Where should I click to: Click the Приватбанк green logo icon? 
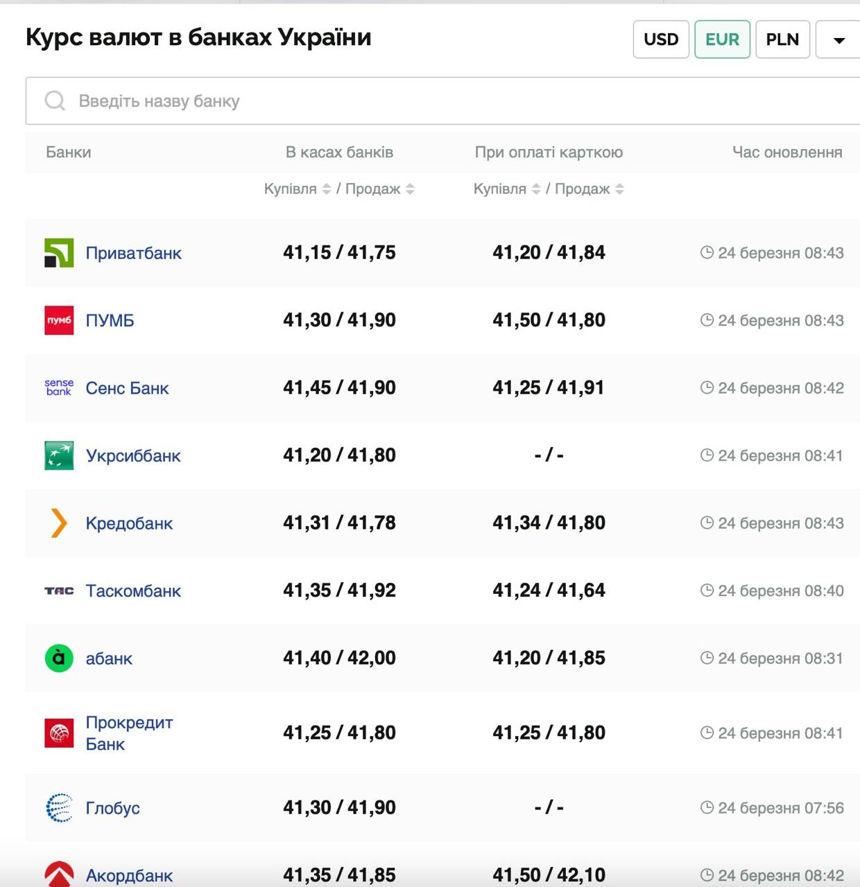click(x=58, y=252)
